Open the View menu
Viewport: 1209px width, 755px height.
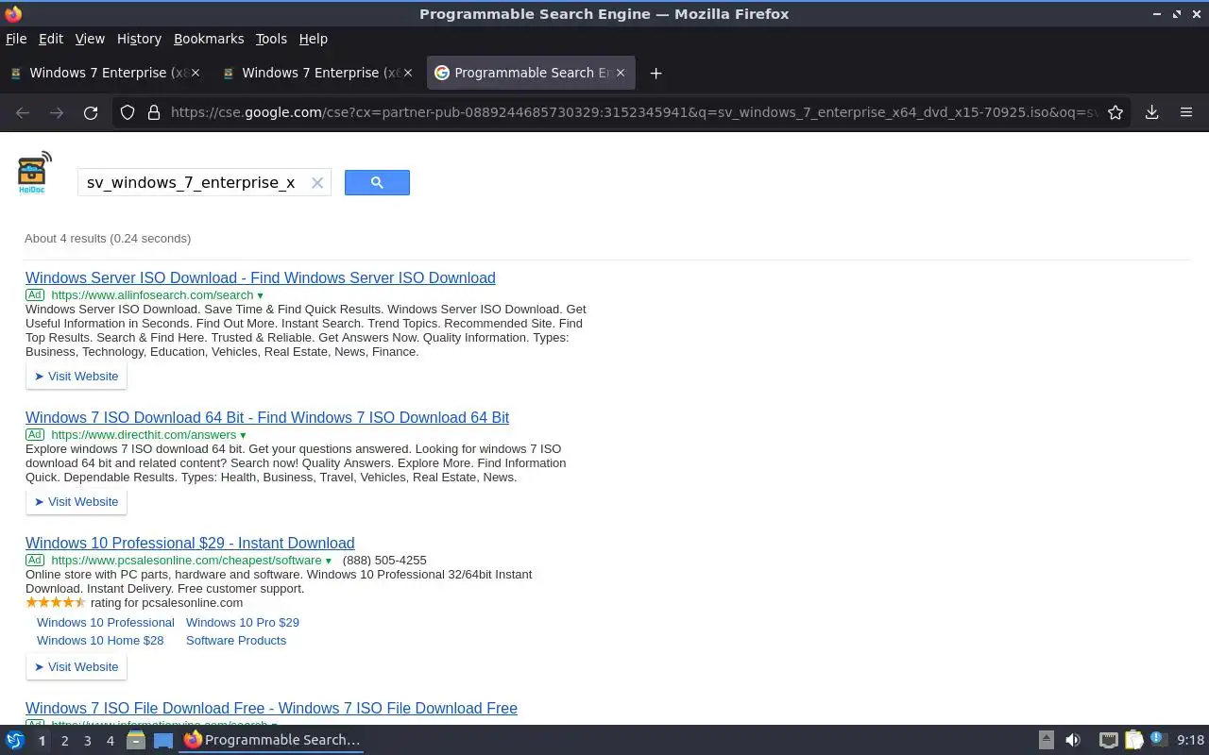(x=90, y=39)
